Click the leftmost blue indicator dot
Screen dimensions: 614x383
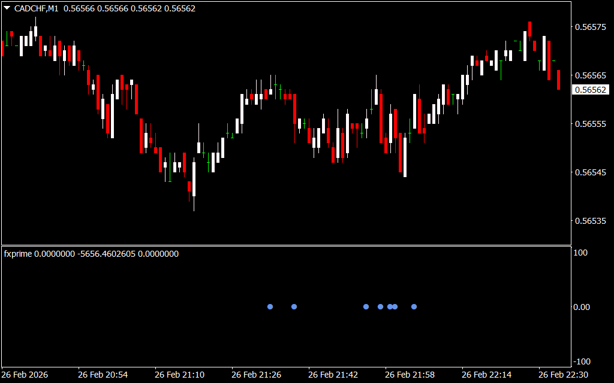270,307
